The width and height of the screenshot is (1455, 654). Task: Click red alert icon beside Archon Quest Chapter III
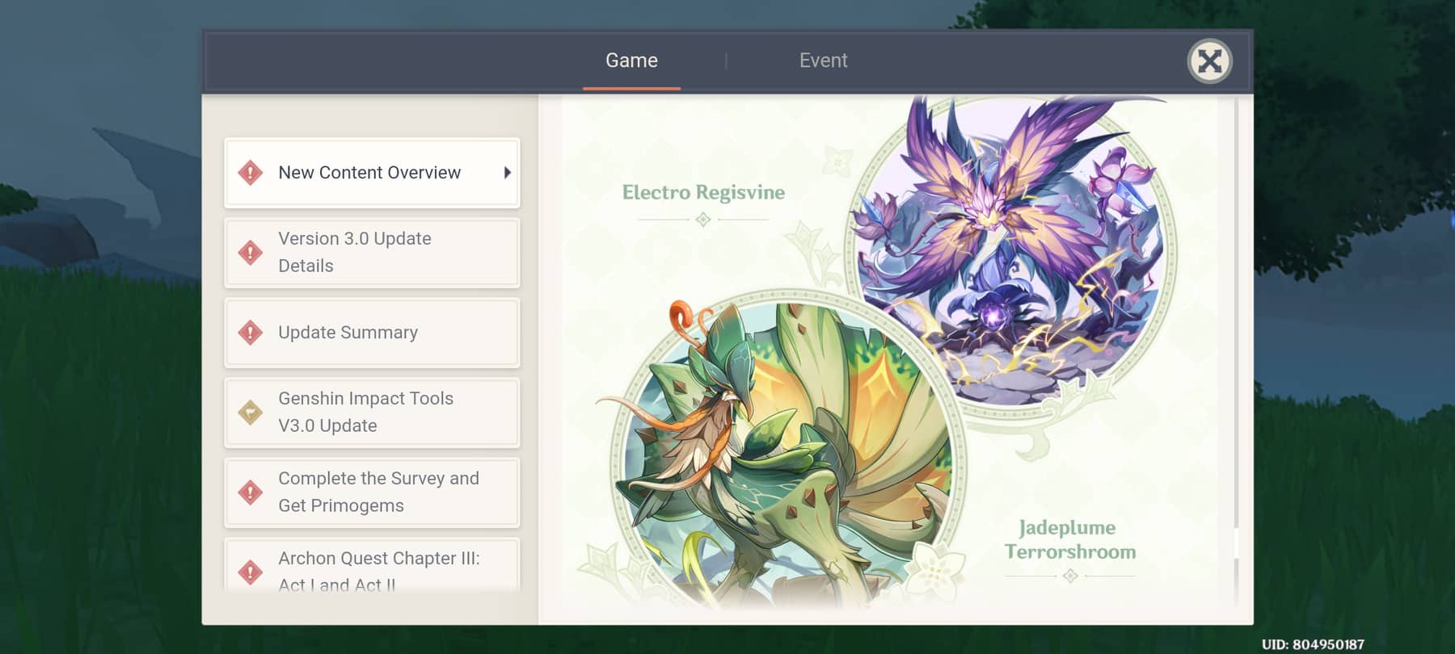[251, 572]
